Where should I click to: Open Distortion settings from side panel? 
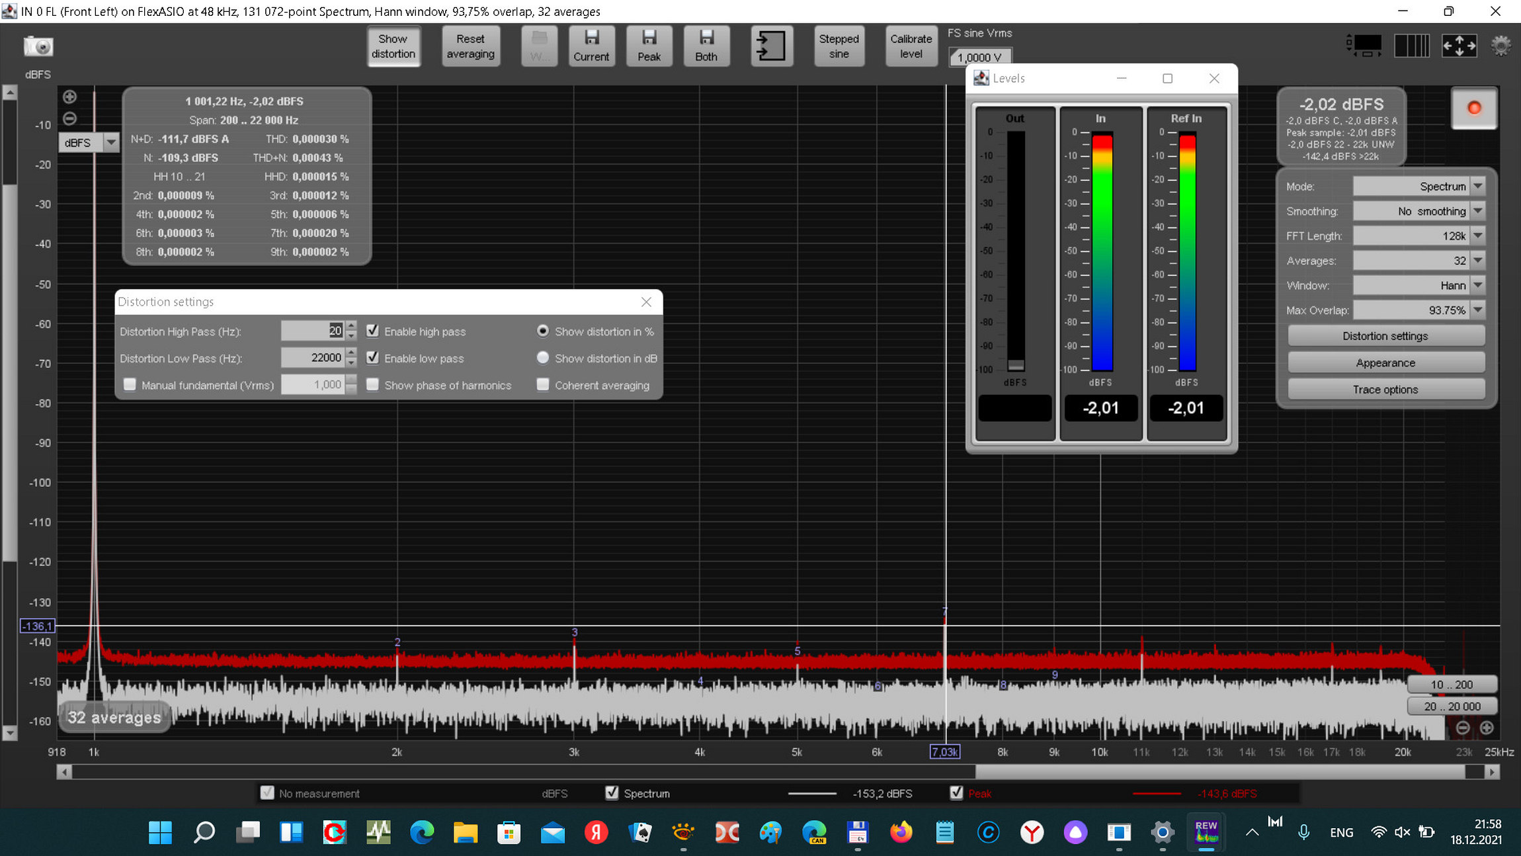1385,336
